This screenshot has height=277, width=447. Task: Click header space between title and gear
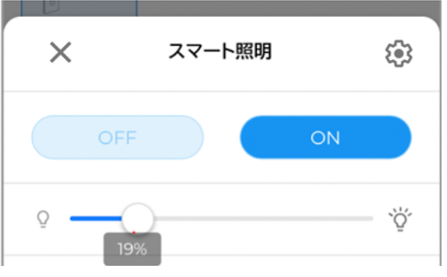(327, 53)
